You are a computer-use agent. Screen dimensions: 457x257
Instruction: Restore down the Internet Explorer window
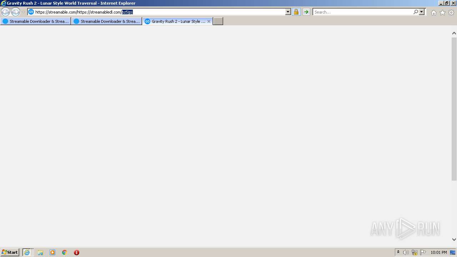tap(447, 3)
